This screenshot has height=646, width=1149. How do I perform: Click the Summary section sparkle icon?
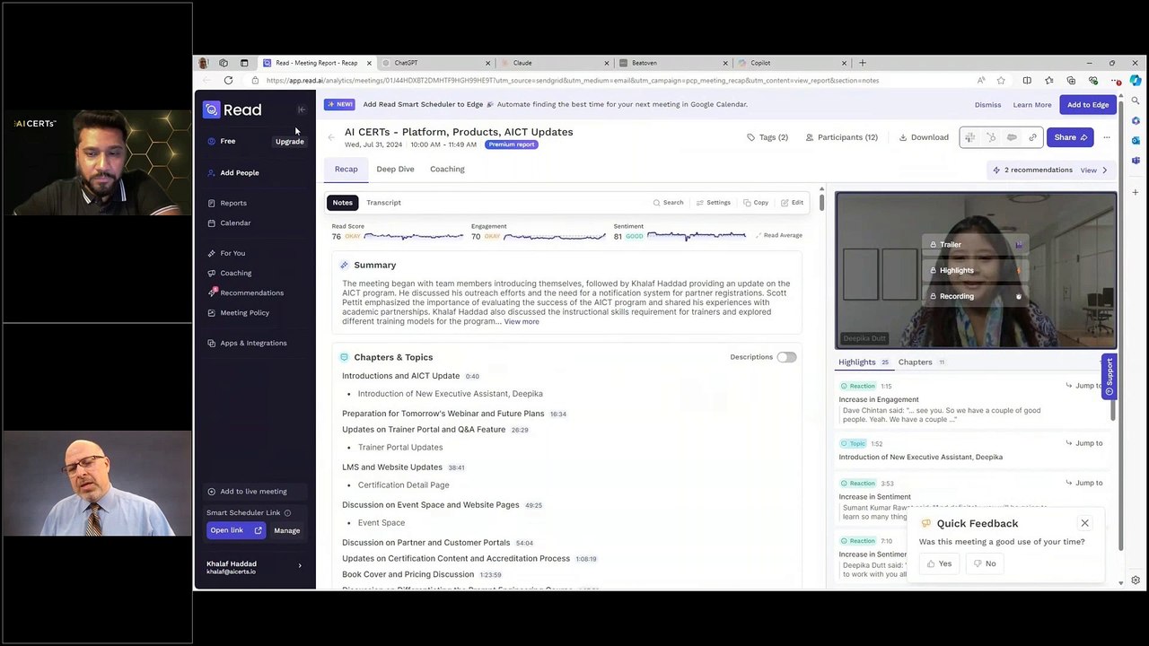click(344, 265)
